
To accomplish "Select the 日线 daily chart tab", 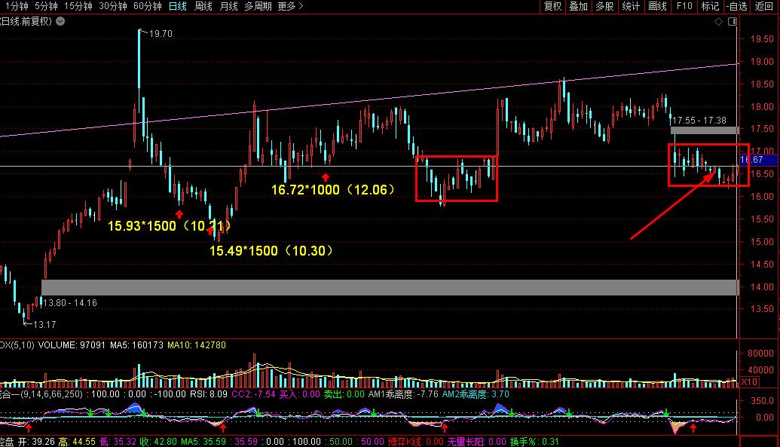I will 178,7.
